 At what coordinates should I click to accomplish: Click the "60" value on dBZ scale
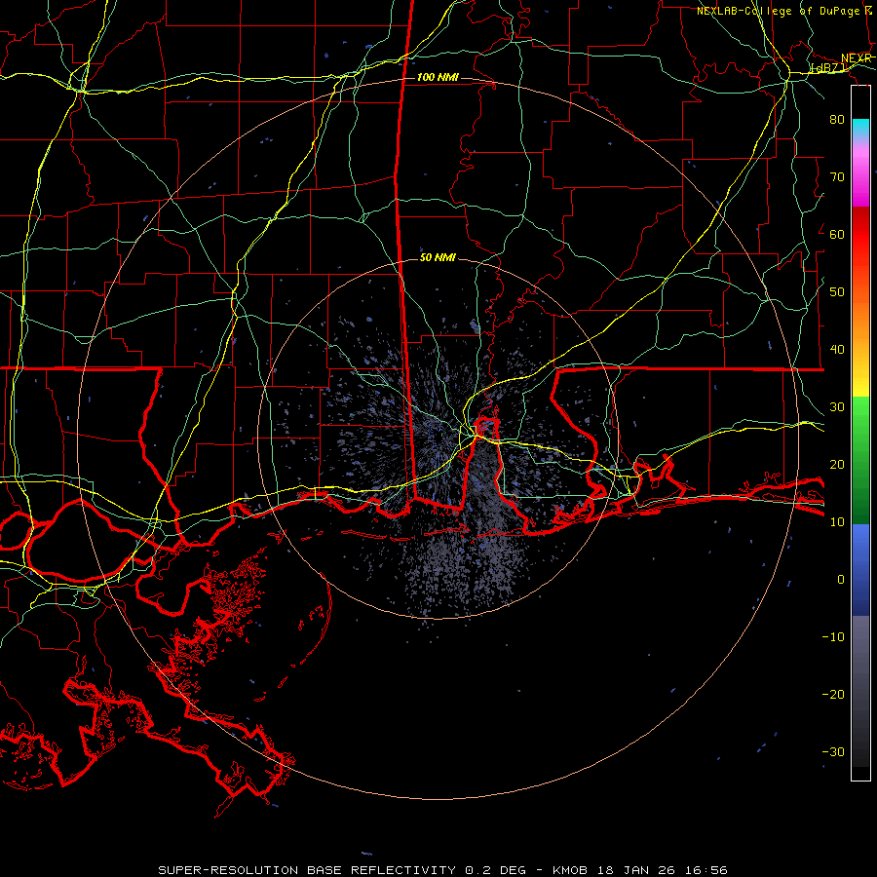tap(837, 234)
